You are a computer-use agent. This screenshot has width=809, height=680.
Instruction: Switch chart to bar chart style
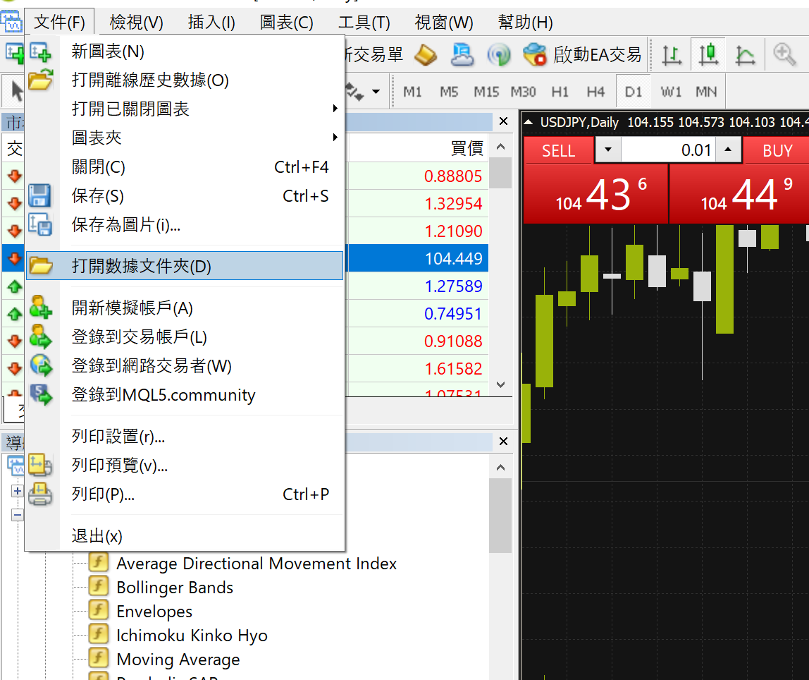tap(672, 54)
